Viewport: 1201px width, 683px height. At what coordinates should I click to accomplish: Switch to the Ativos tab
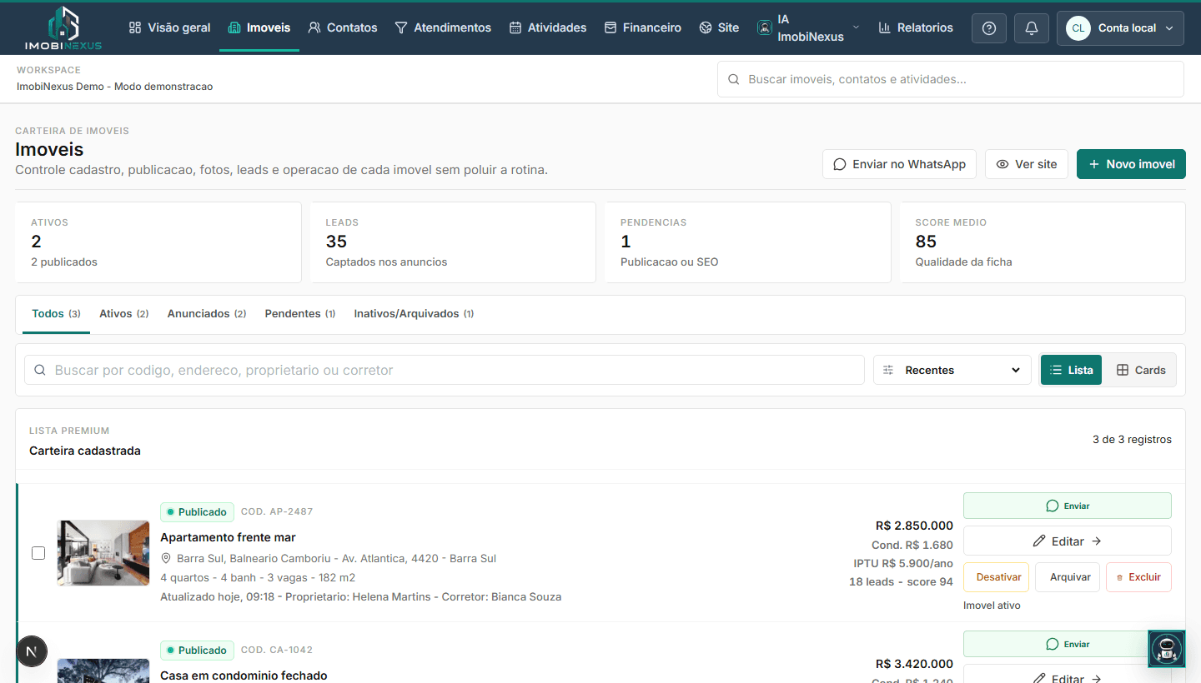(x=123, y=314)
